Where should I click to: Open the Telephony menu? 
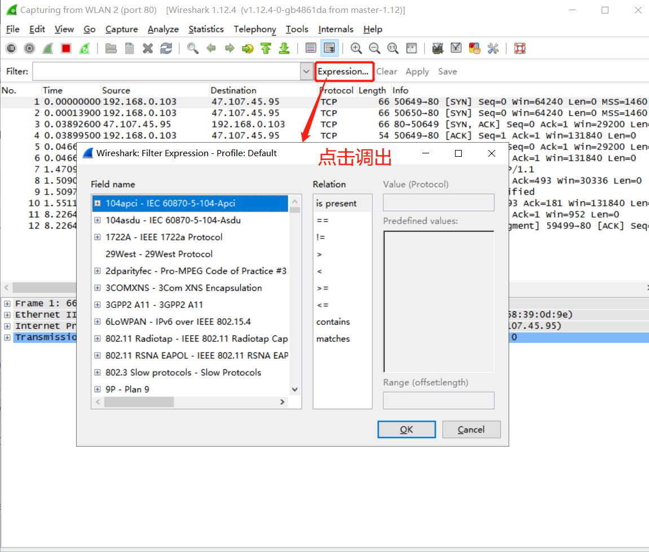254,29
